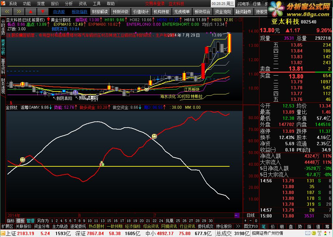Click the red $ marker below the candles

coord(11,103)
